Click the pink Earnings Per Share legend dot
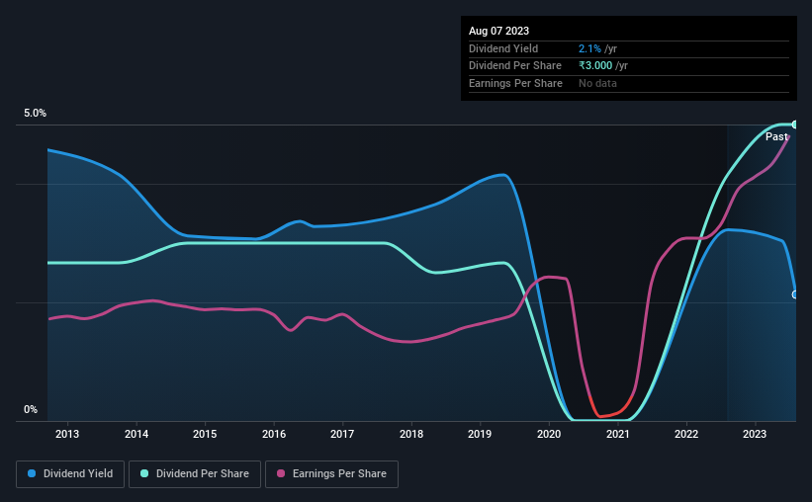 coord(281,473)
